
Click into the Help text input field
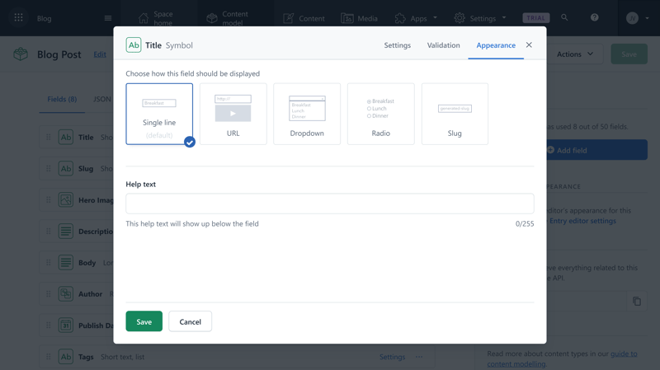point(329,204)
